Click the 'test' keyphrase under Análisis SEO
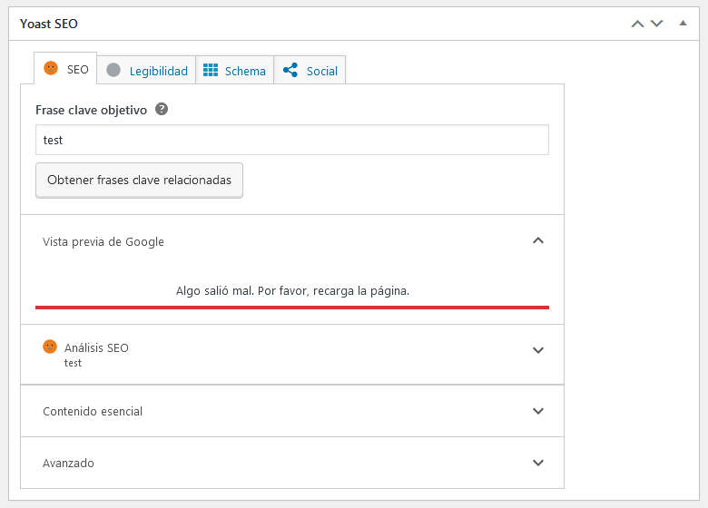This screenshot has height=508, width=708. 73,363
